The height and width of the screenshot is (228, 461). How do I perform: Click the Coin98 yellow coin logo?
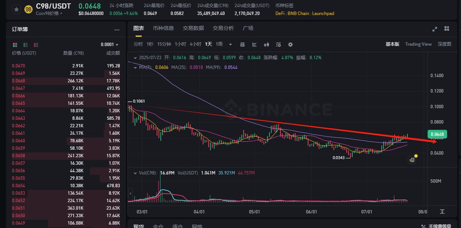coord(28,10)
